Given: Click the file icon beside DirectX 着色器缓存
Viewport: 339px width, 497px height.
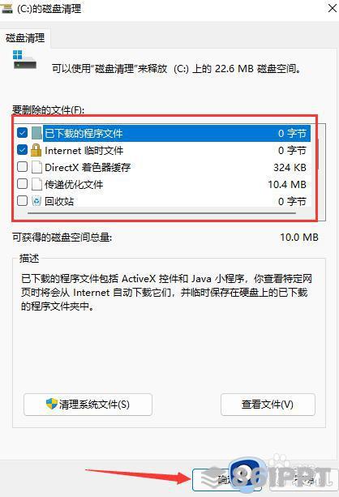Looking at the screenshot, I should pos(36,167).
